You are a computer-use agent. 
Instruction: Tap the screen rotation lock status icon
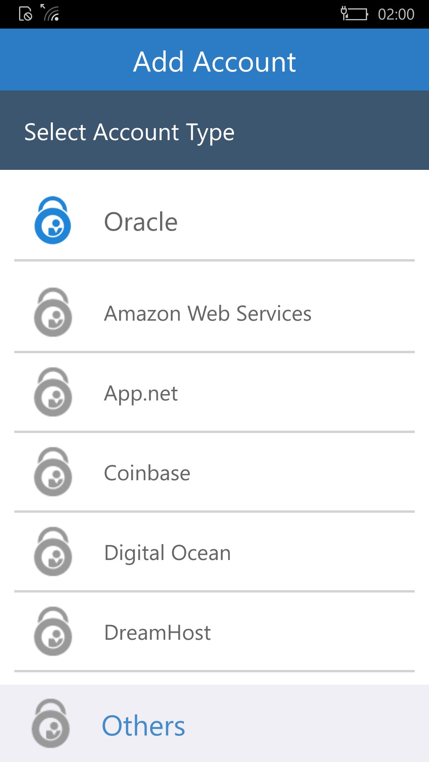25,13
